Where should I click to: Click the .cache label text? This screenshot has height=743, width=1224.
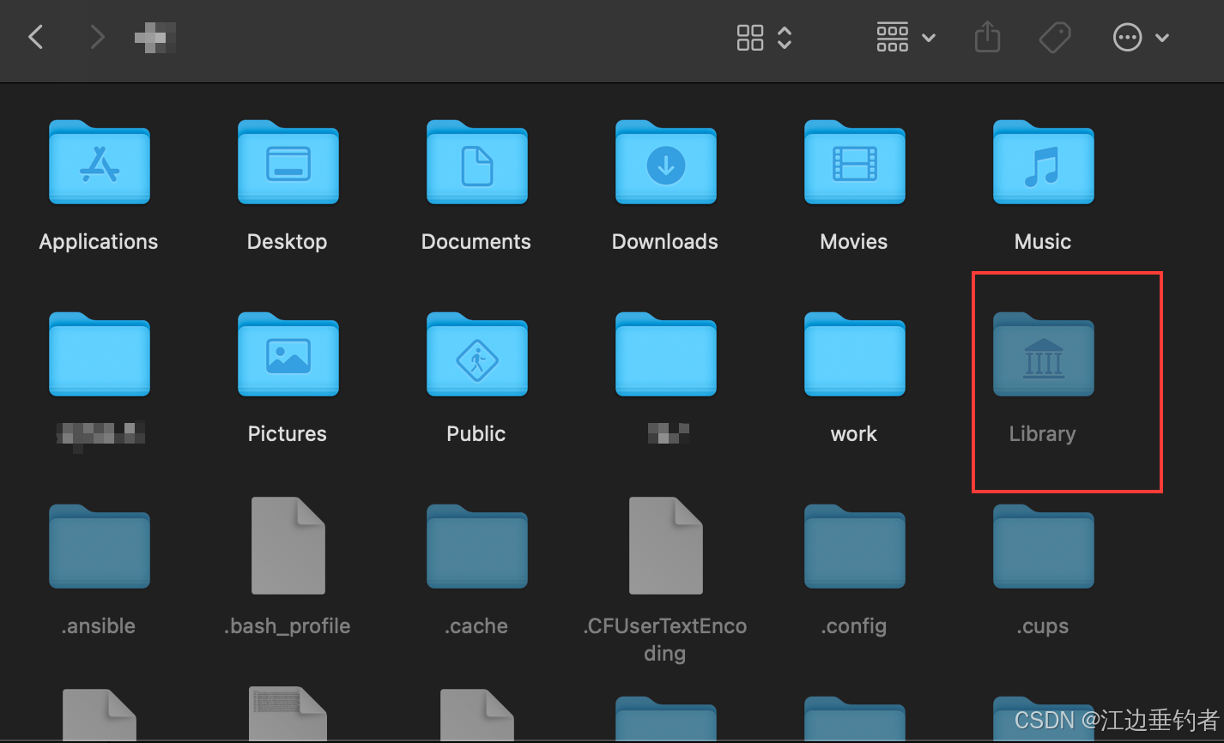click(476, 626)
